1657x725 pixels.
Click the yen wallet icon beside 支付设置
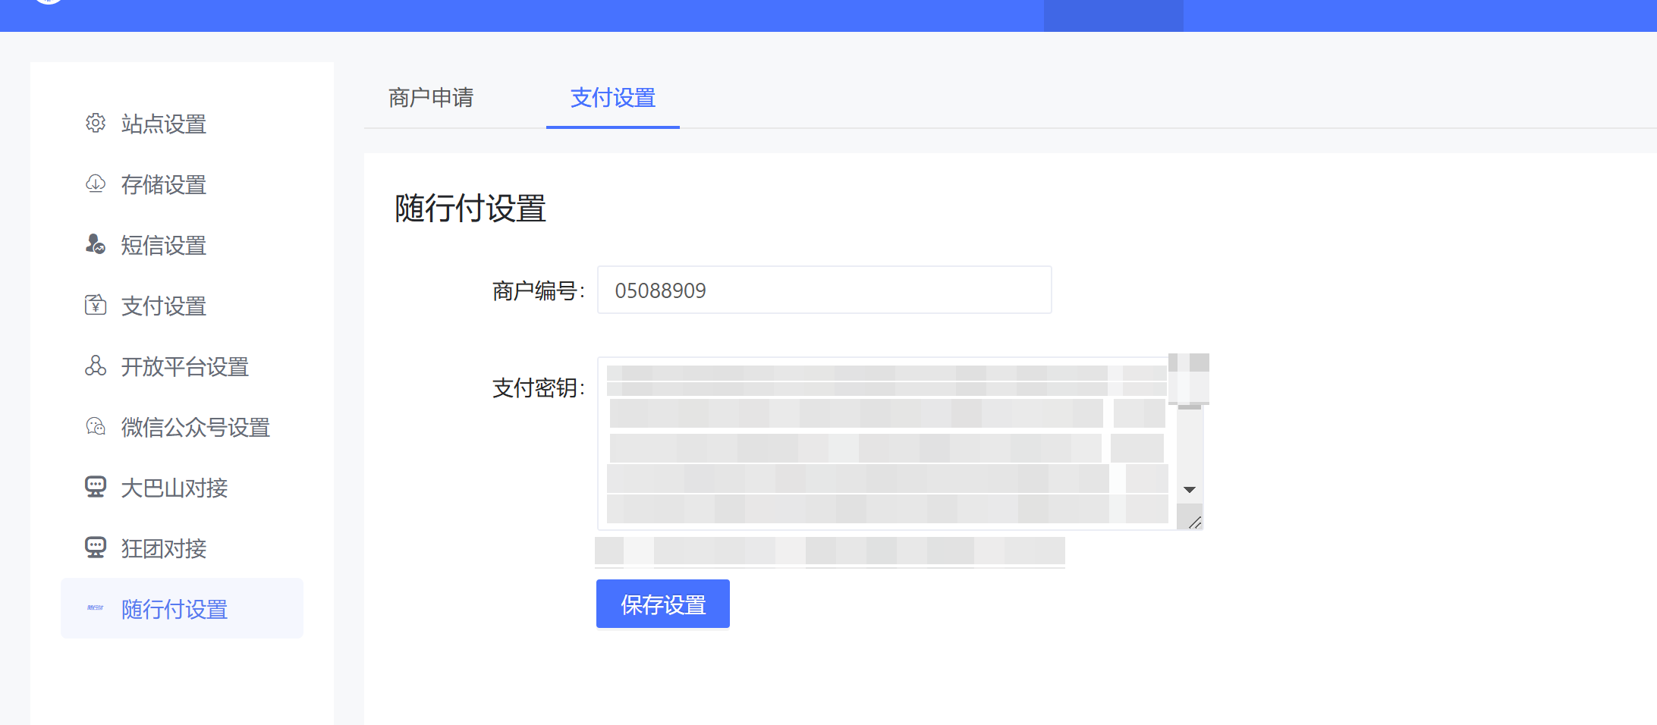click(96, 305)
